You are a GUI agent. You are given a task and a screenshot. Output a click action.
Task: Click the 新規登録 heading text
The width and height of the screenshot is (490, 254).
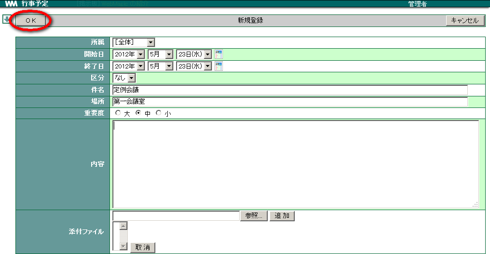[x=250, y=20]
